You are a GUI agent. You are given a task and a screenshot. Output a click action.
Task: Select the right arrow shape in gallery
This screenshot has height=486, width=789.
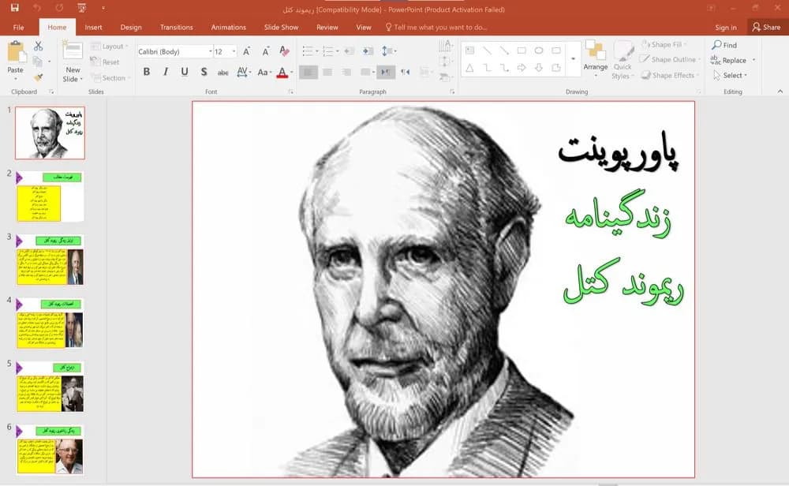point(522,67)
